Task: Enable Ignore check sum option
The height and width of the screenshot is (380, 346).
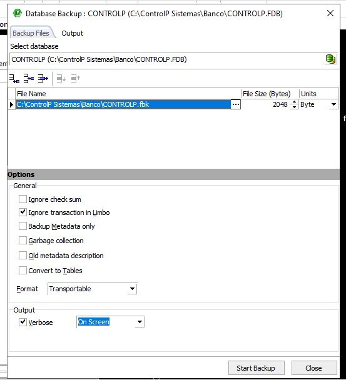Action: 23,199
